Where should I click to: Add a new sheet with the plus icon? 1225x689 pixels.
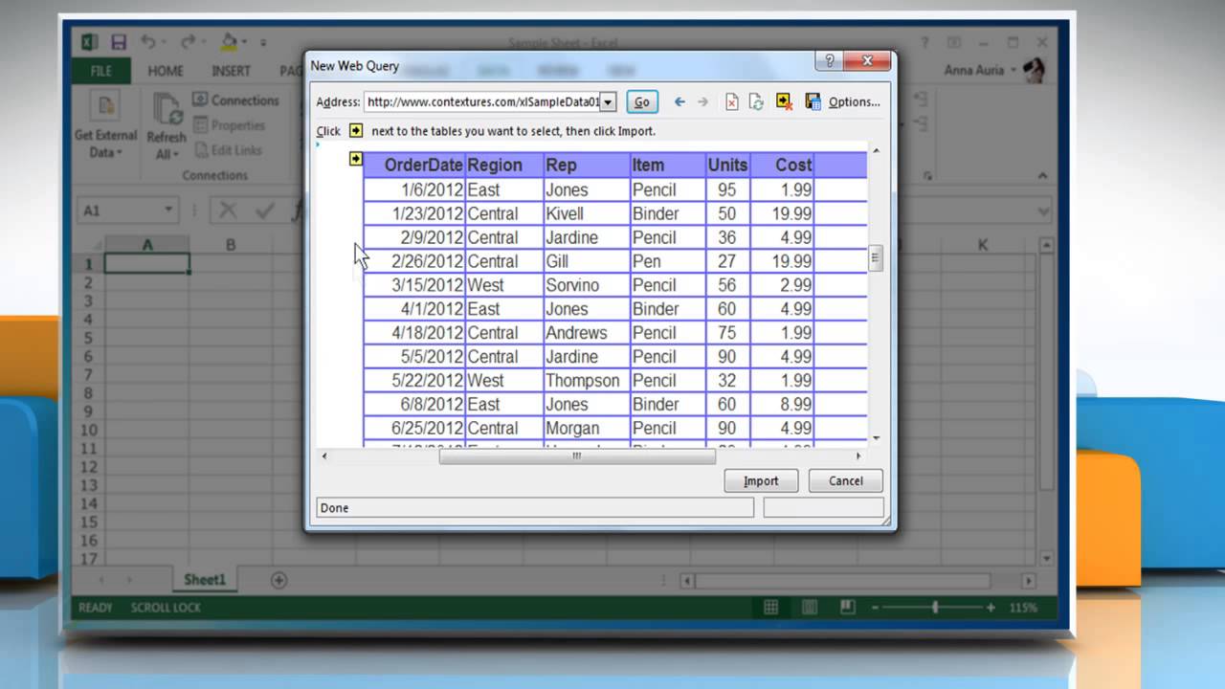278,580
